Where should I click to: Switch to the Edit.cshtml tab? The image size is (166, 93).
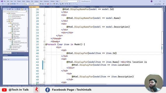pyautogui.click(x=42, y=7)
